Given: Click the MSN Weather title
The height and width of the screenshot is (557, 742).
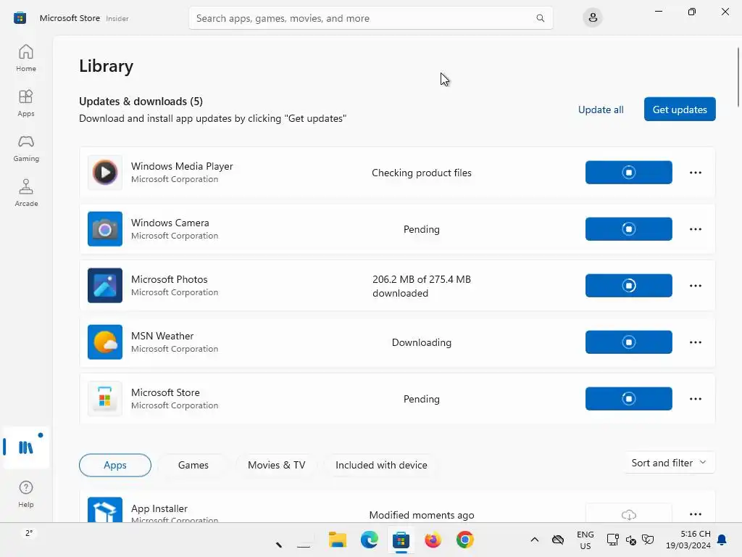Looking at the screenshot, I should 162,336.
